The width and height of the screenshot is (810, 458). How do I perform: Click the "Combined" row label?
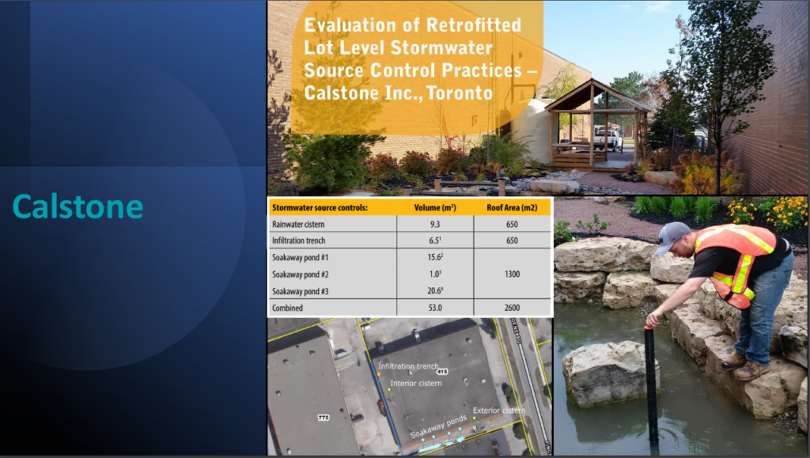[287, 308]
